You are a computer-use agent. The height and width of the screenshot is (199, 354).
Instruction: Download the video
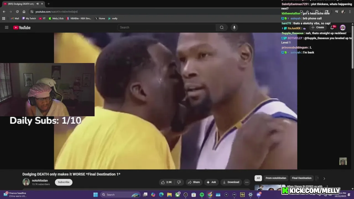pyautogui.click(x=231, y=182)
